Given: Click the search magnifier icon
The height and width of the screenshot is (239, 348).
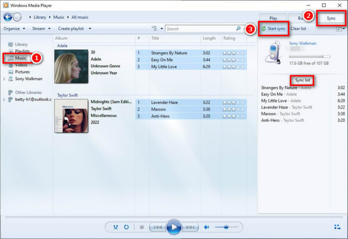Looking at the screenshot, I should (238, 28).
